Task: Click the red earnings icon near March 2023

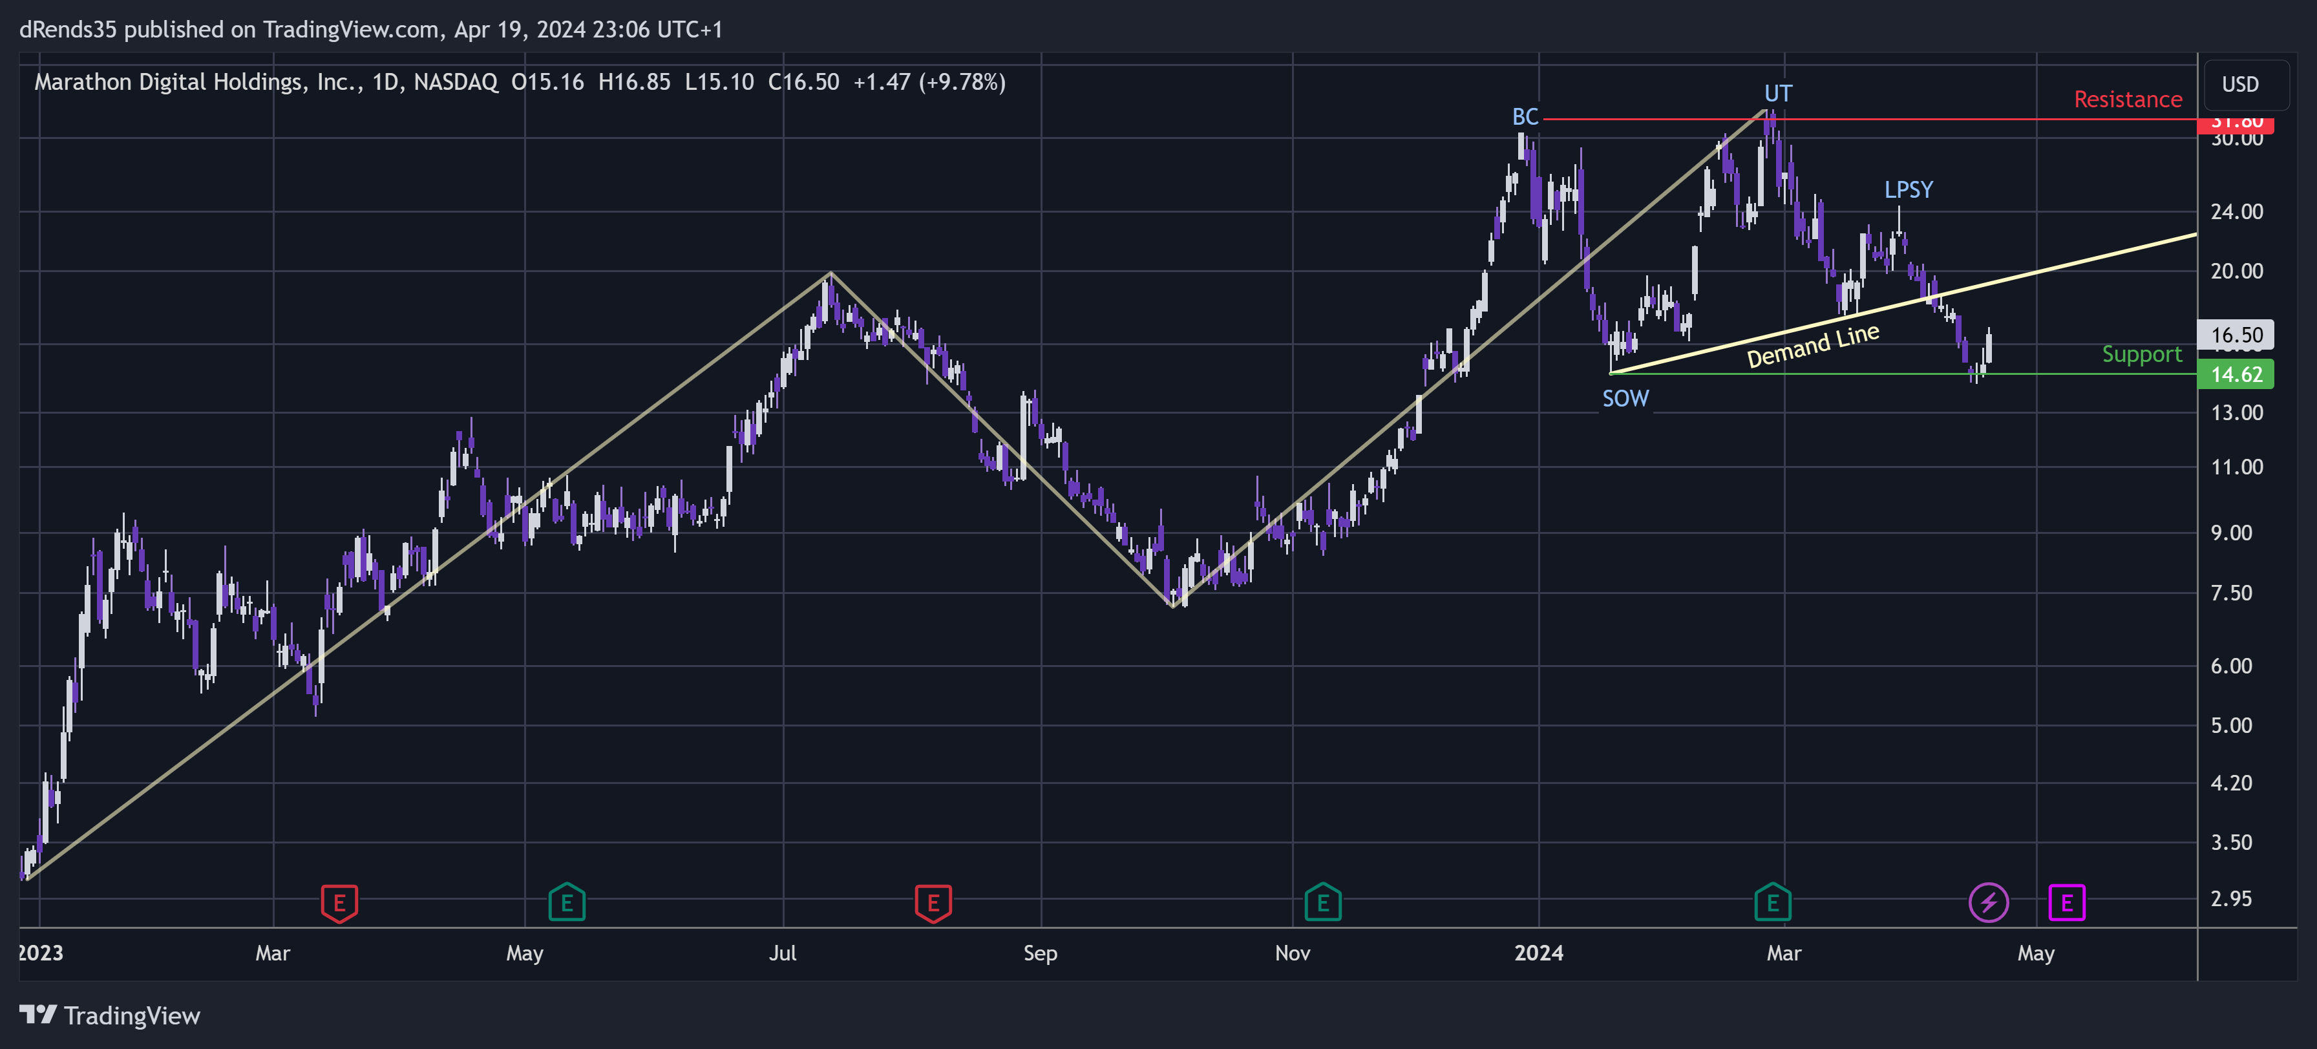Action: click(339, 902)
